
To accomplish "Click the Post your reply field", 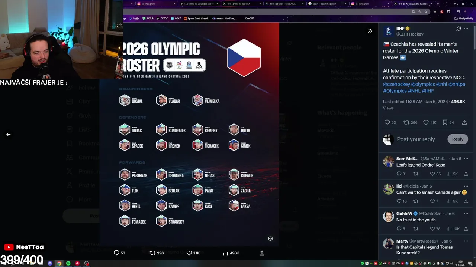I will click(x=416, y=139).
